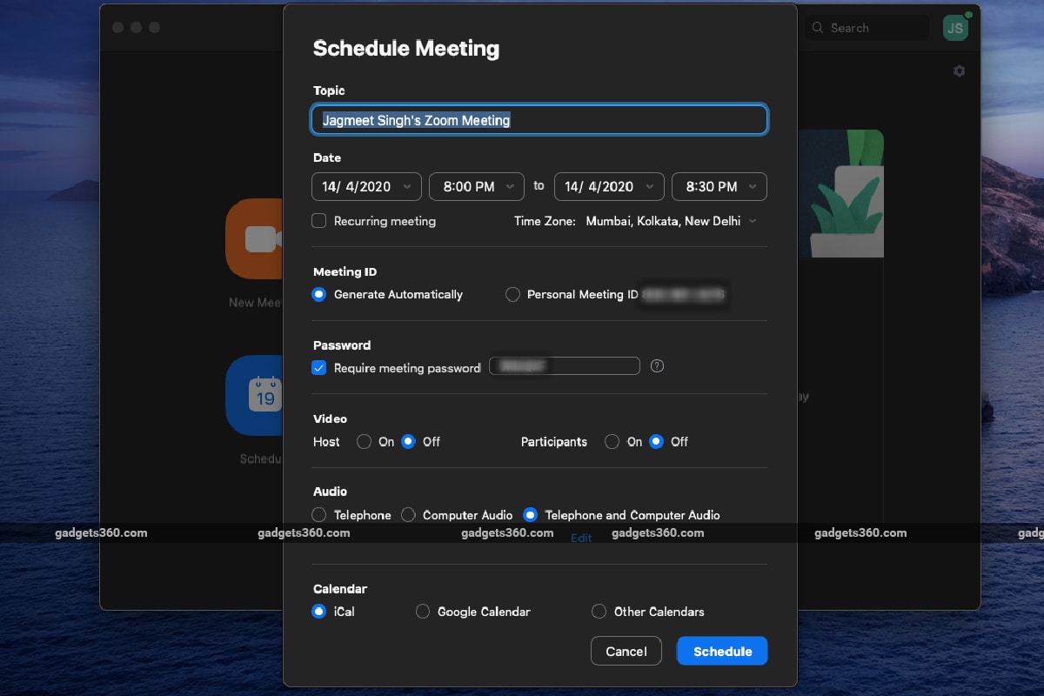This screenshot has height=696, width=1044.
Task: Expand the Time Zone dropdown
Action: 671,221
